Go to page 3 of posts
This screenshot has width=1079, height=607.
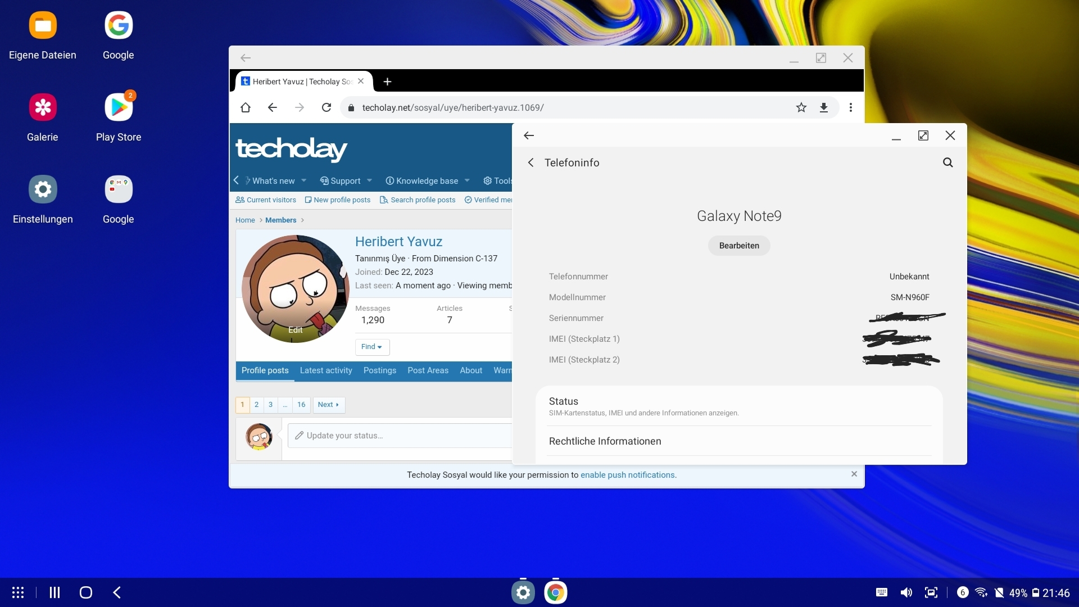coord(270,405)
